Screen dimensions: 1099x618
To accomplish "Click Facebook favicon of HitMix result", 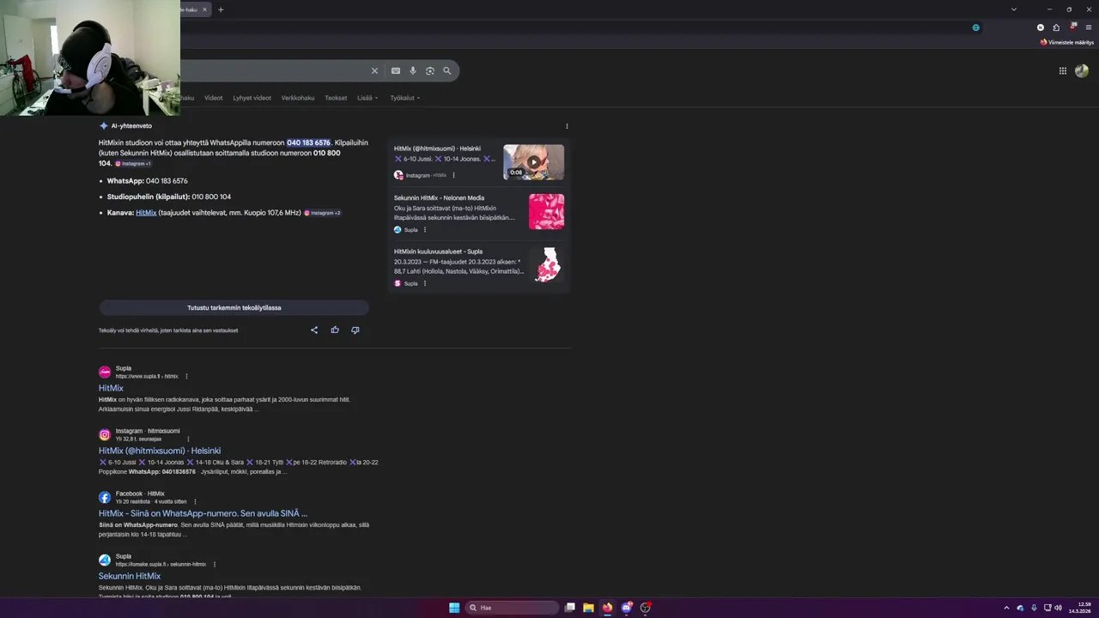I will [x=105, y=497].
